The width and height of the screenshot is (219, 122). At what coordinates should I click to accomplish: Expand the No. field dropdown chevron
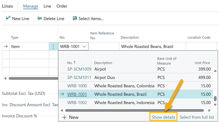pos(84,46)
